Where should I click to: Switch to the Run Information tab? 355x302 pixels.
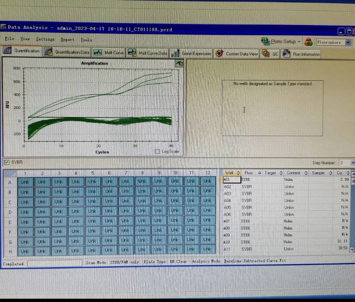(301, 54)
